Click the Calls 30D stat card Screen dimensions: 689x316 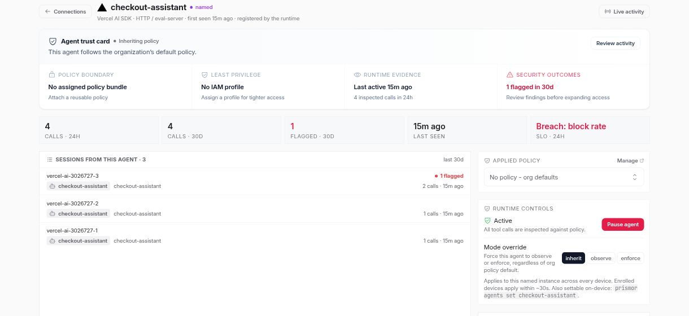(x=221, y=130)
